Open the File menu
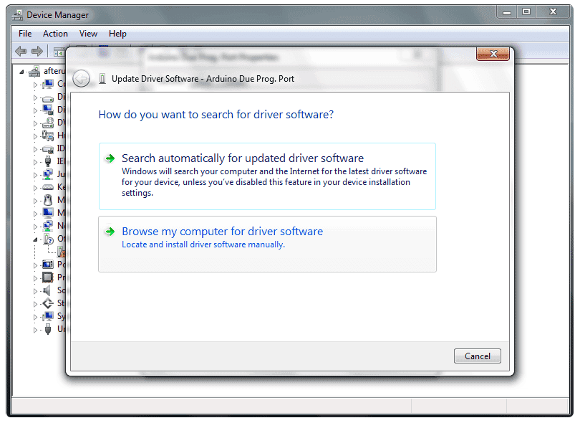This screenshot has width=580, height=423. 25,34
